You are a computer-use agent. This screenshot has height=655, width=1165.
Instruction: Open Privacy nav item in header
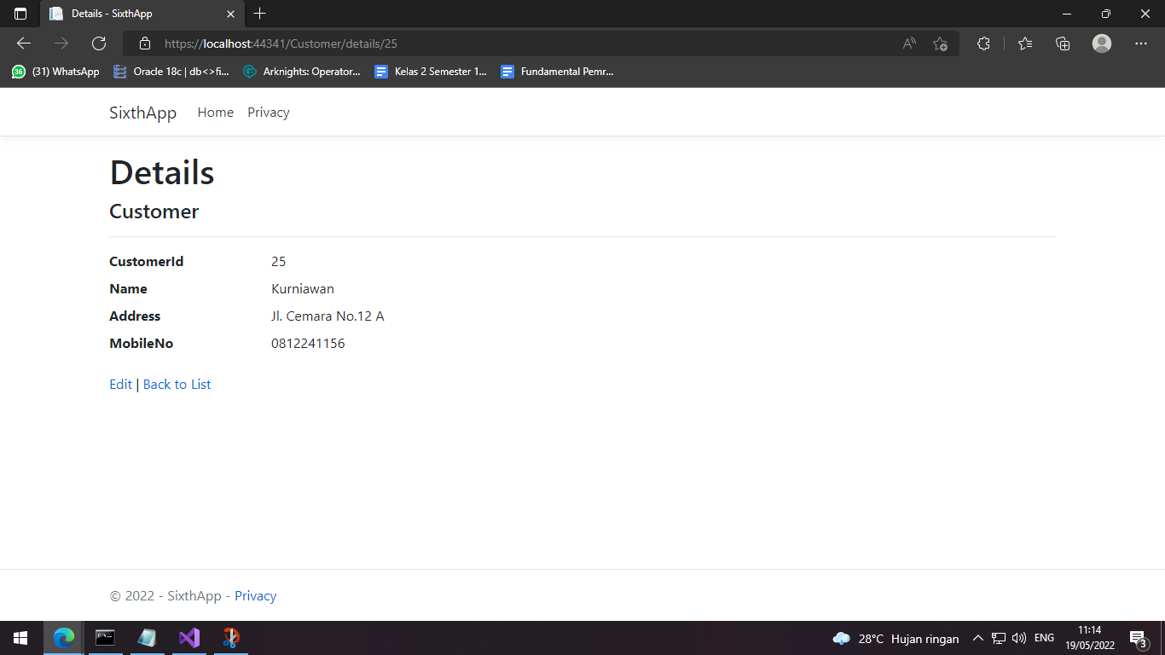269,113
